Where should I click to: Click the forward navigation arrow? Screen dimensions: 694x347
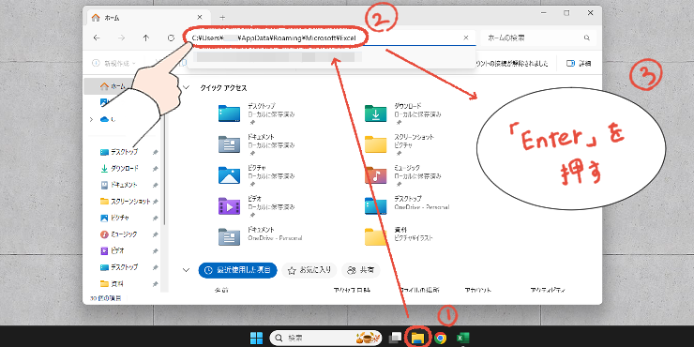(121, 38)
